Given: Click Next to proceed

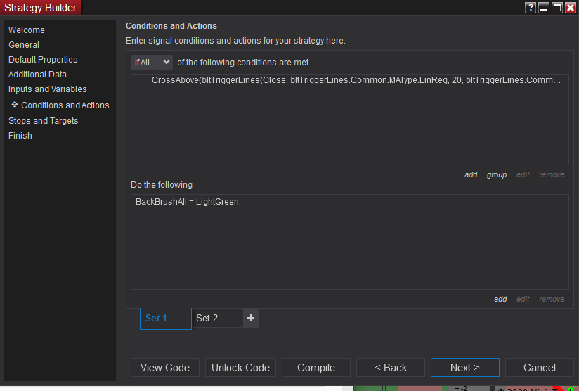Looking at the screenshot, I should point(464,367).
